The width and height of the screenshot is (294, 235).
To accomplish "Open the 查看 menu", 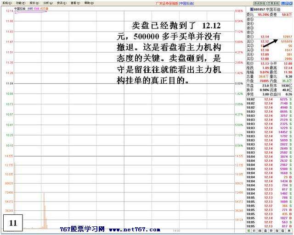I will pyautogui.click(x=73, y=2).
